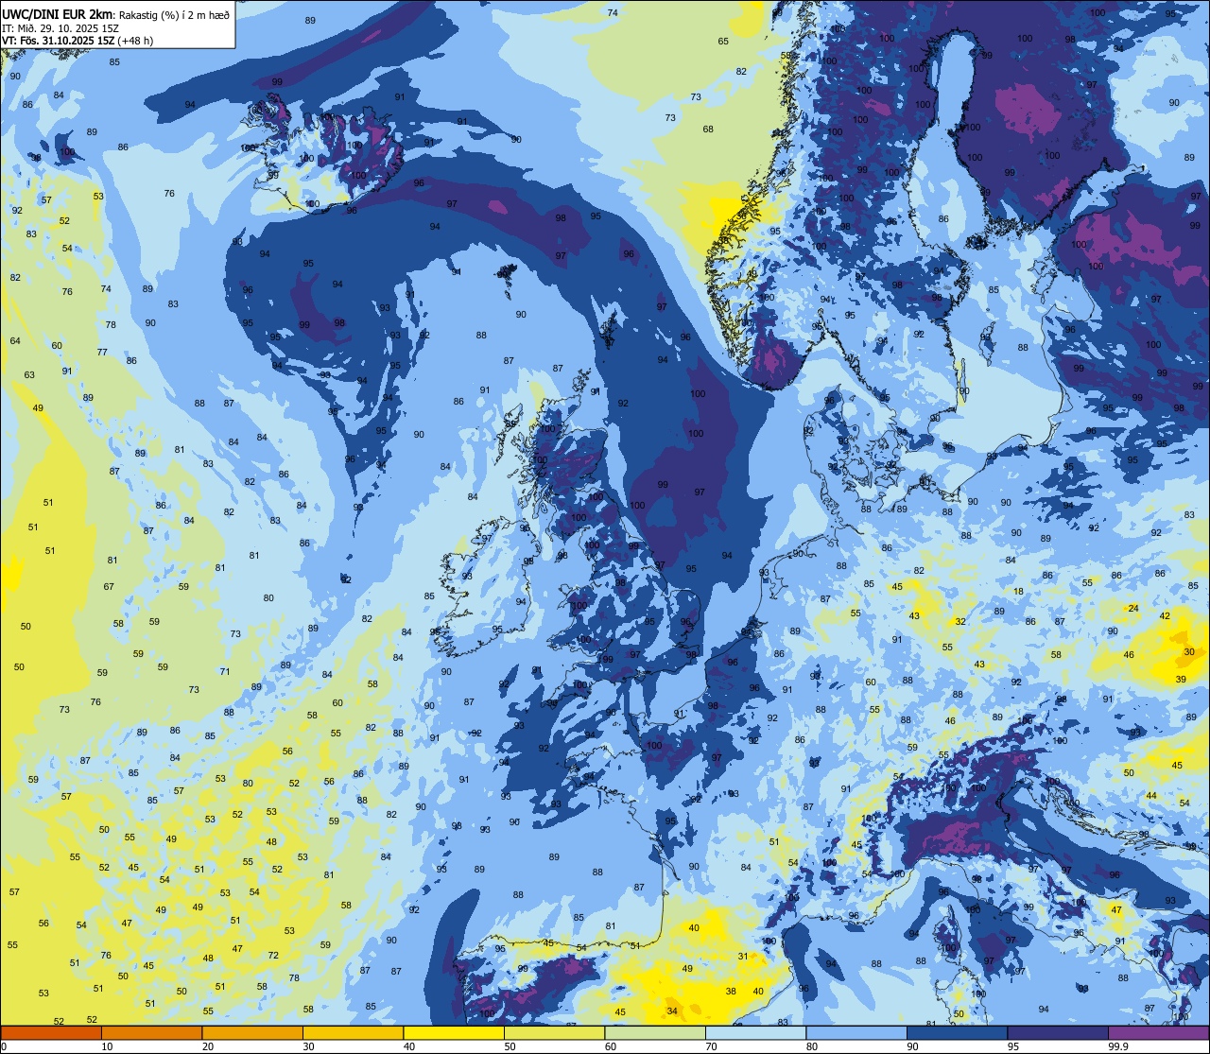1210x1054 pixels.
Task: Click the 'IT: Mið. 29. 10. 2025 15Z' line
Action: [60, 27]
